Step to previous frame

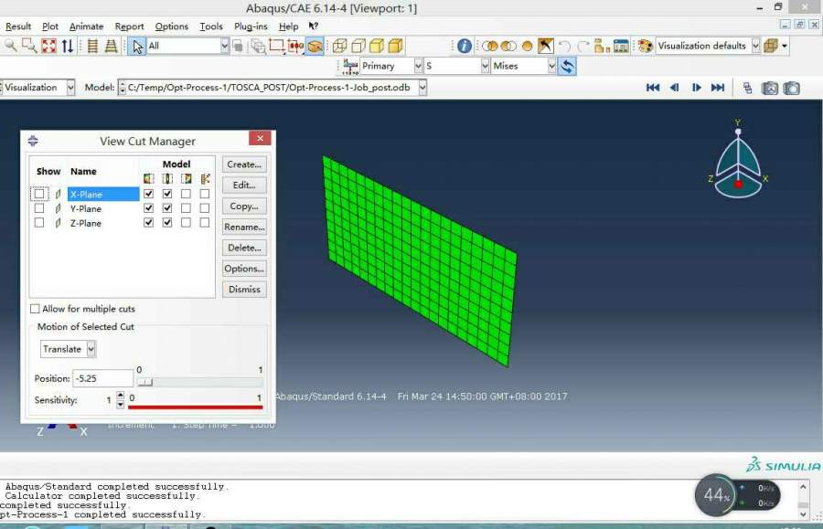coord(675,88)
